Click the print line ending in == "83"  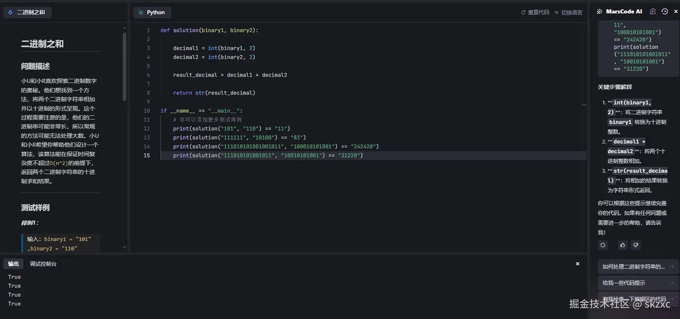[239, 137]
